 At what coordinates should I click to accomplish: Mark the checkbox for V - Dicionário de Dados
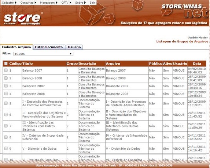pyautogui.click(x=6, y=148)
